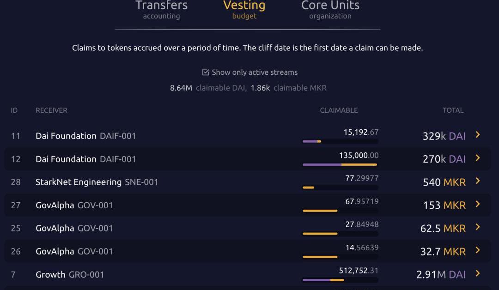Click progress bar for 135,000.00 claimable
Image resolution: width=499 pixels, height=290 pixels.
coord(340,165)
